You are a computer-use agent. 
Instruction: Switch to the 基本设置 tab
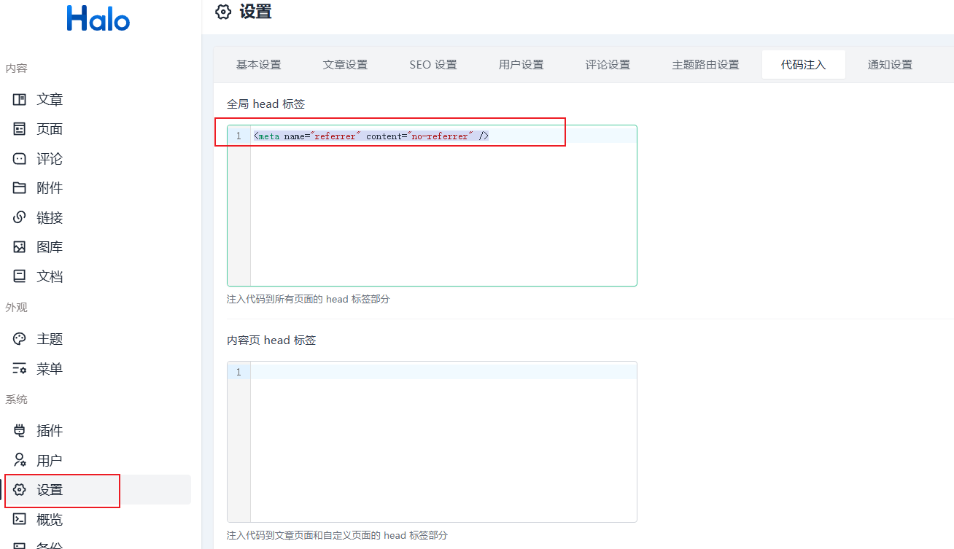click(258, 65)
